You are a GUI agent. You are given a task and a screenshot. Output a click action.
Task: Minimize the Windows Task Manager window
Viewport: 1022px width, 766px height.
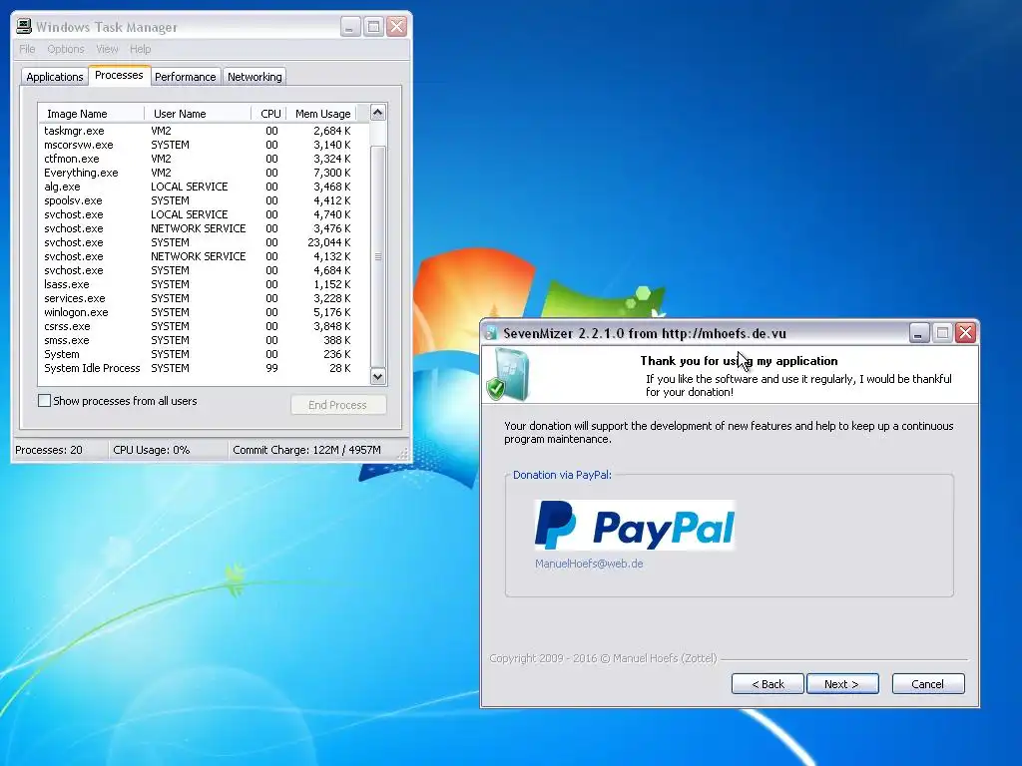click(x=350, y=27)
